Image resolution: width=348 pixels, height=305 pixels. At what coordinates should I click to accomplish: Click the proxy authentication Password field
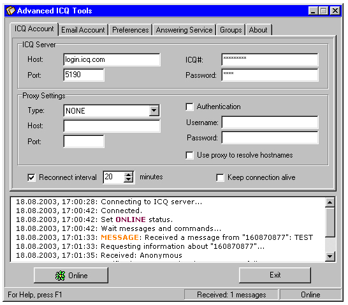[x=270, y=138]
